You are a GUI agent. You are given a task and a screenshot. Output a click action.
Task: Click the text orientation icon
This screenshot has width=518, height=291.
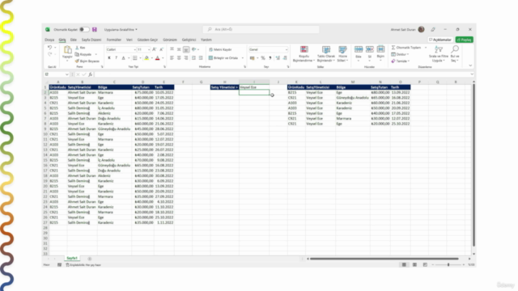(194, 49)
